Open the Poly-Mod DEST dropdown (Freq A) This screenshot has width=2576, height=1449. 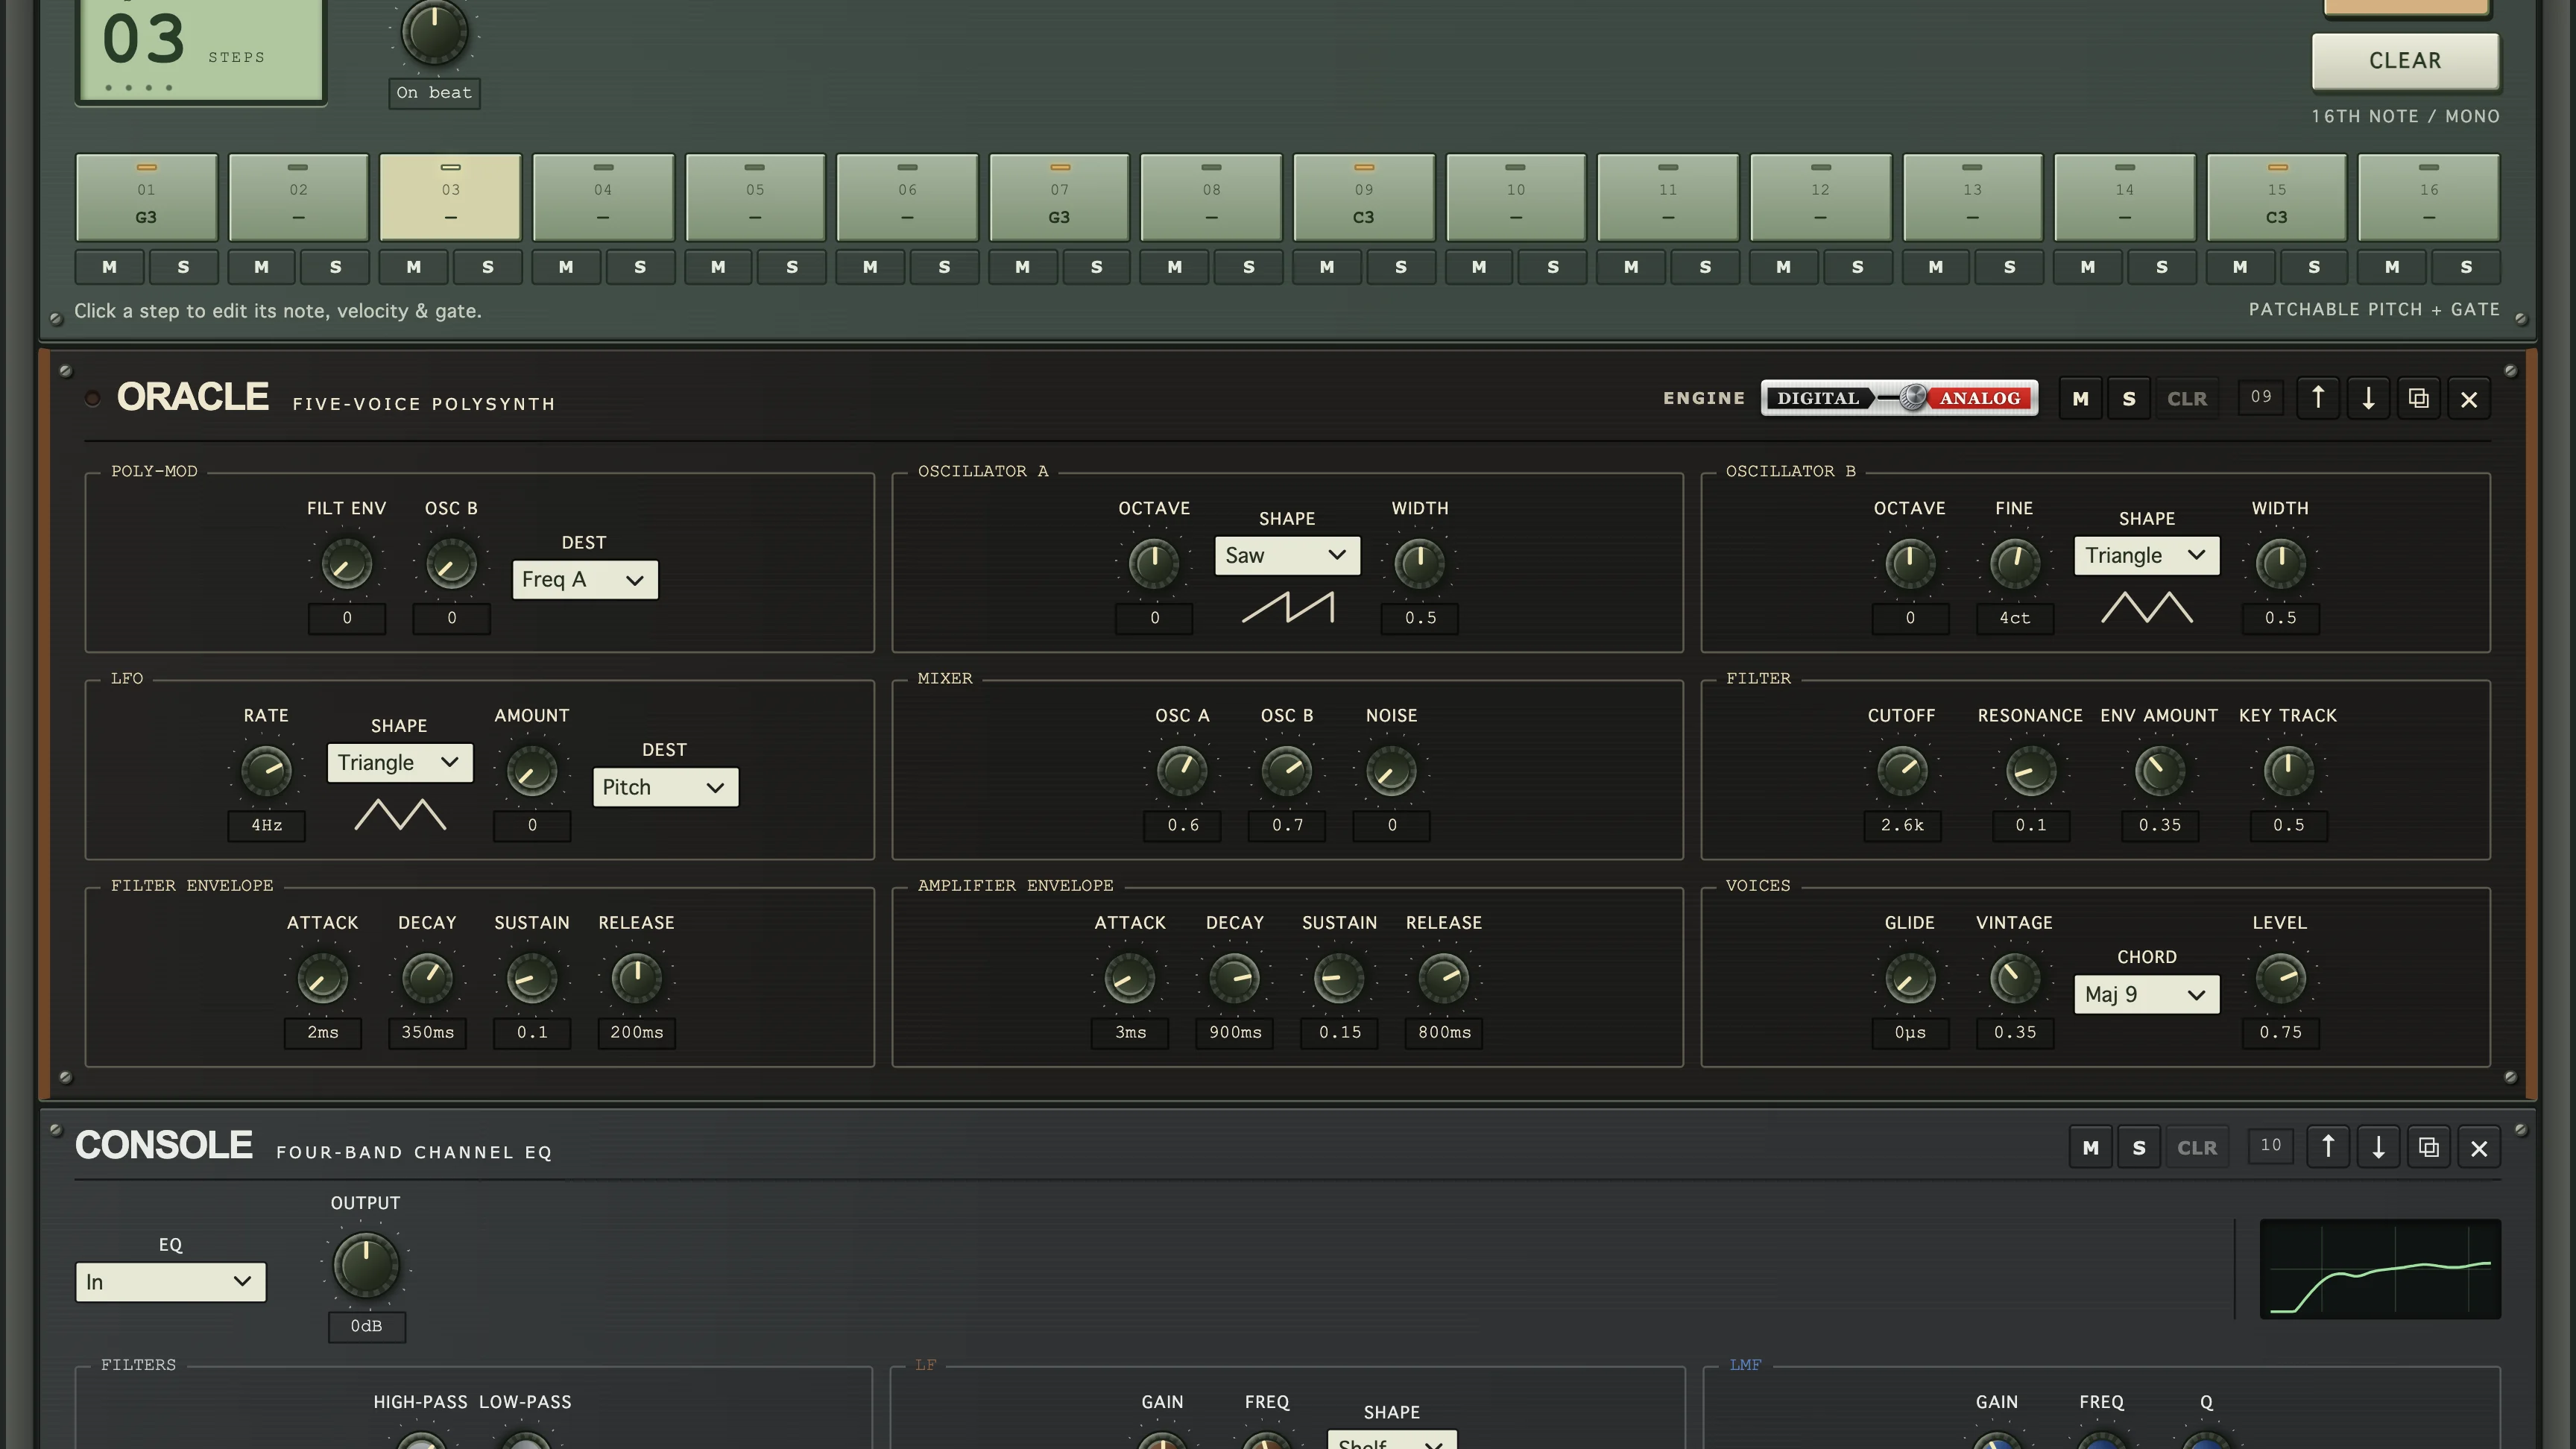point(585,579)
